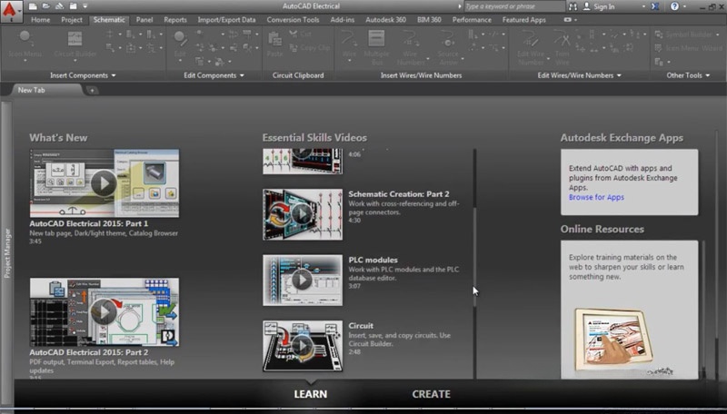Image resolution: width=727 pixels, height=414 pixels.
Task: Open the Help dropdown arrow
Action: 684,6
